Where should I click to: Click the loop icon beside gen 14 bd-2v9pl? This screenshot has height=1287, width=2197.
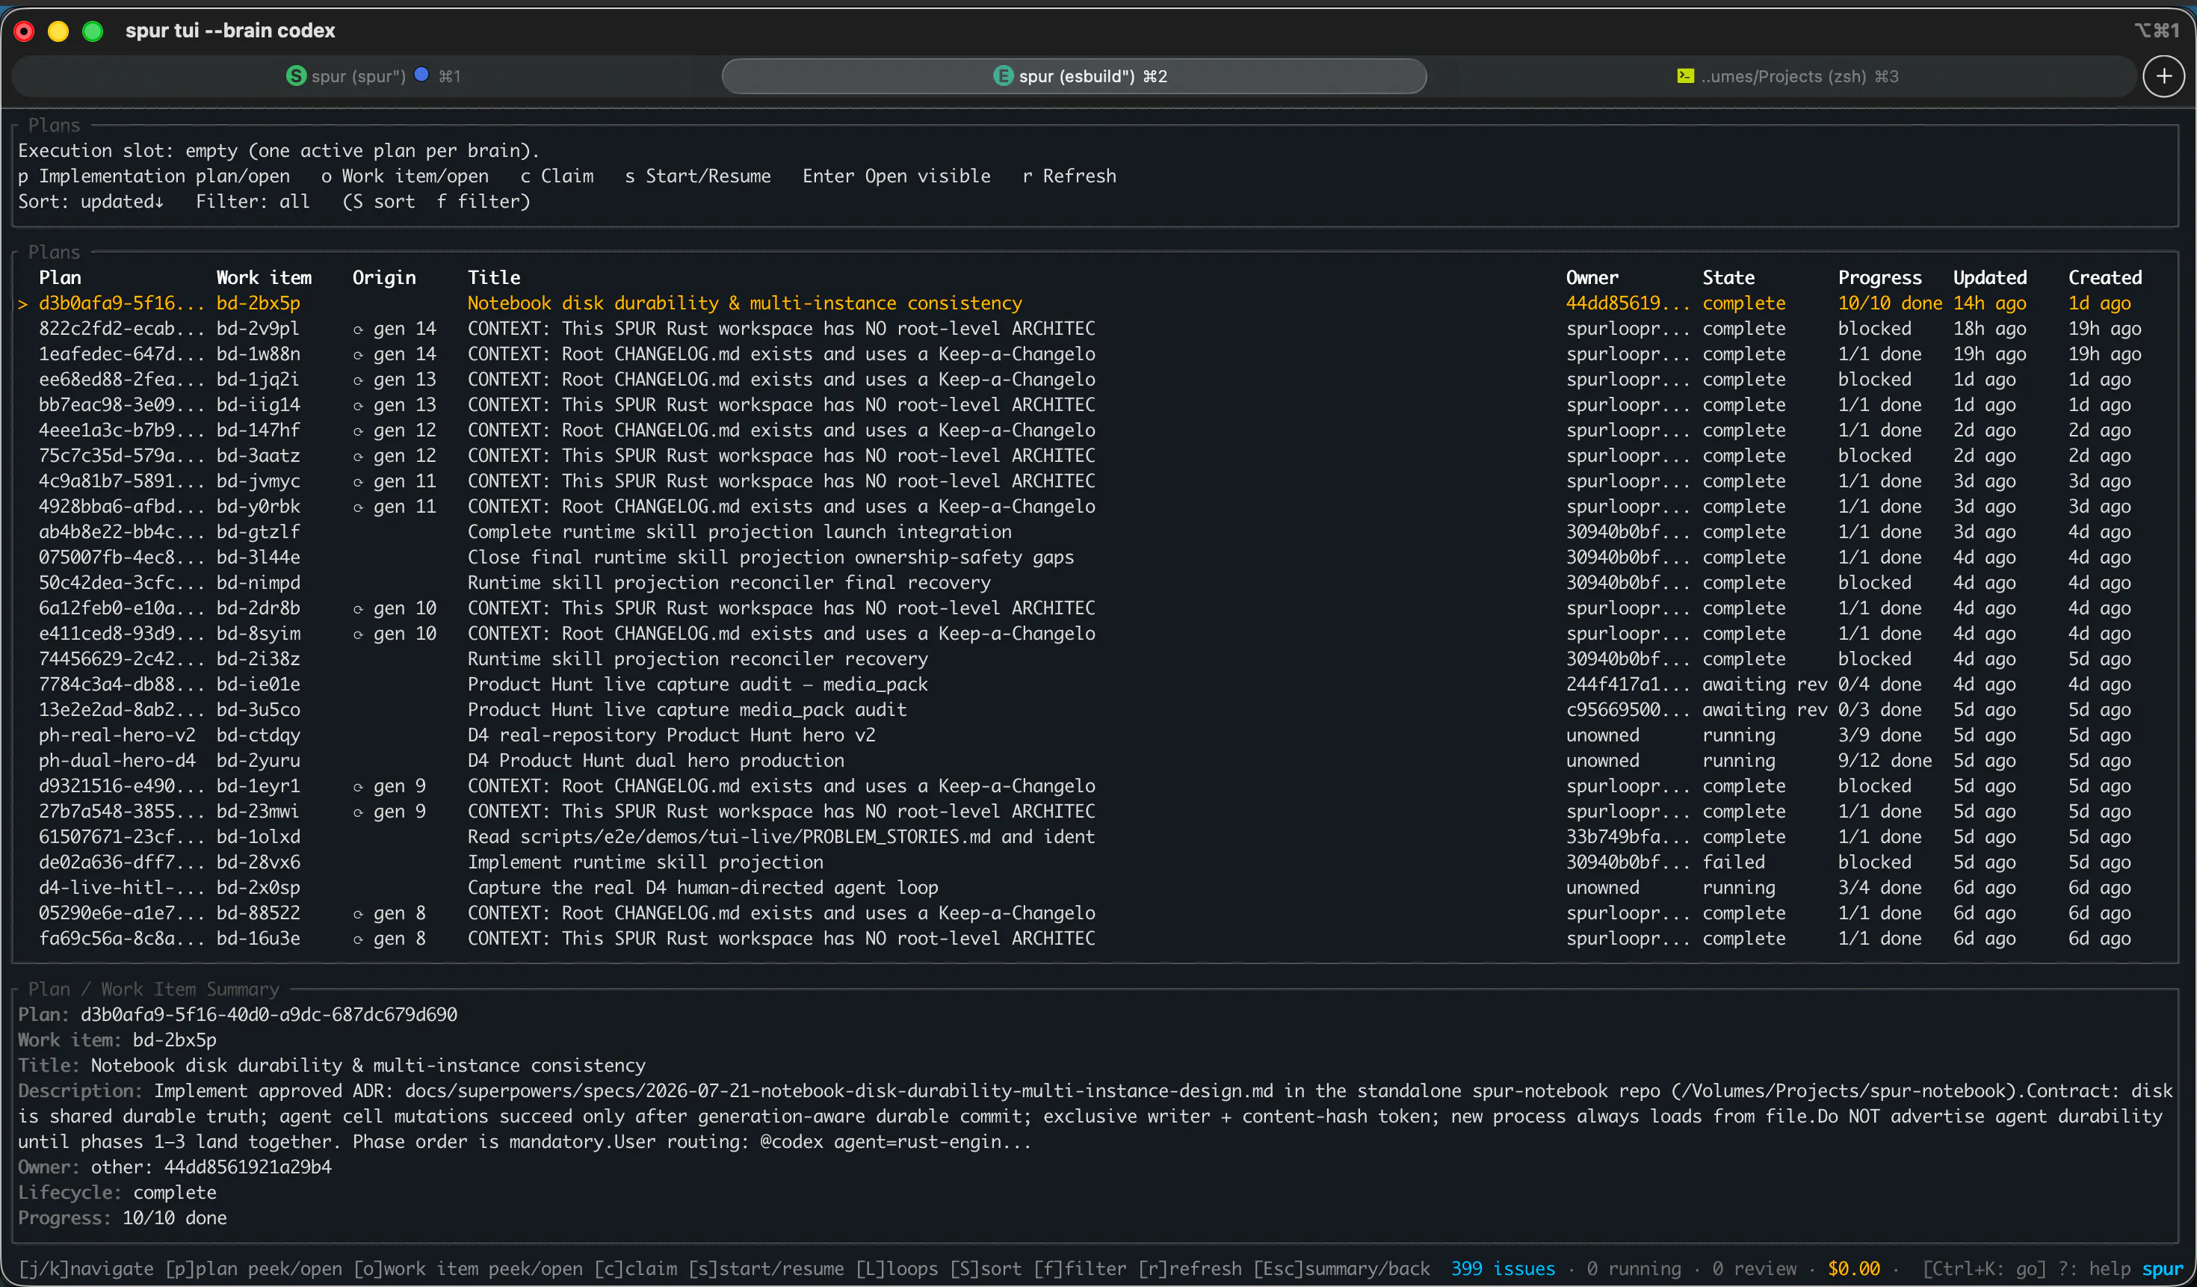tap(359, 330)
